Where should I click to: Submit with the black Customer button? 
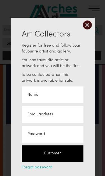coord(53,154)
